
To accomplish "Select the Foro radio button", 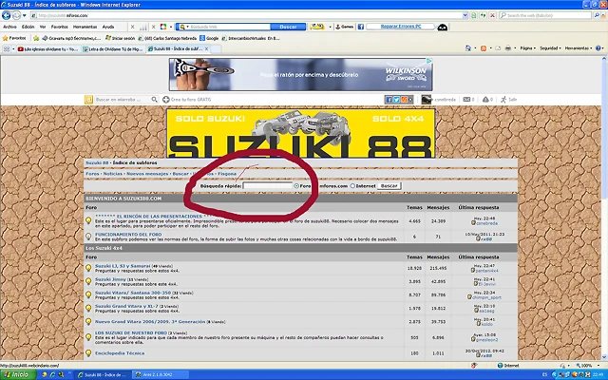I will pos(296,186).
